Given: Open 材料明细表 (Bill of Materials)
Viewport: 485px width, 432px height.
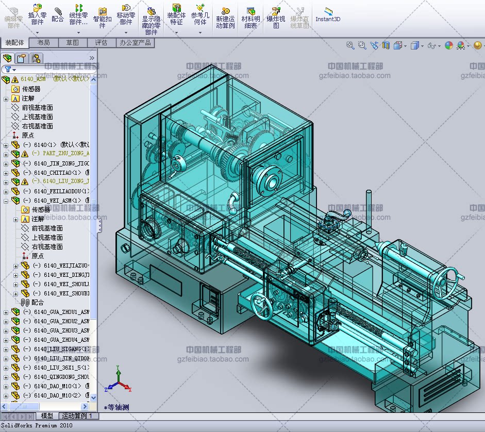Looking at the screenshot, I should click(x=250, y=17).
